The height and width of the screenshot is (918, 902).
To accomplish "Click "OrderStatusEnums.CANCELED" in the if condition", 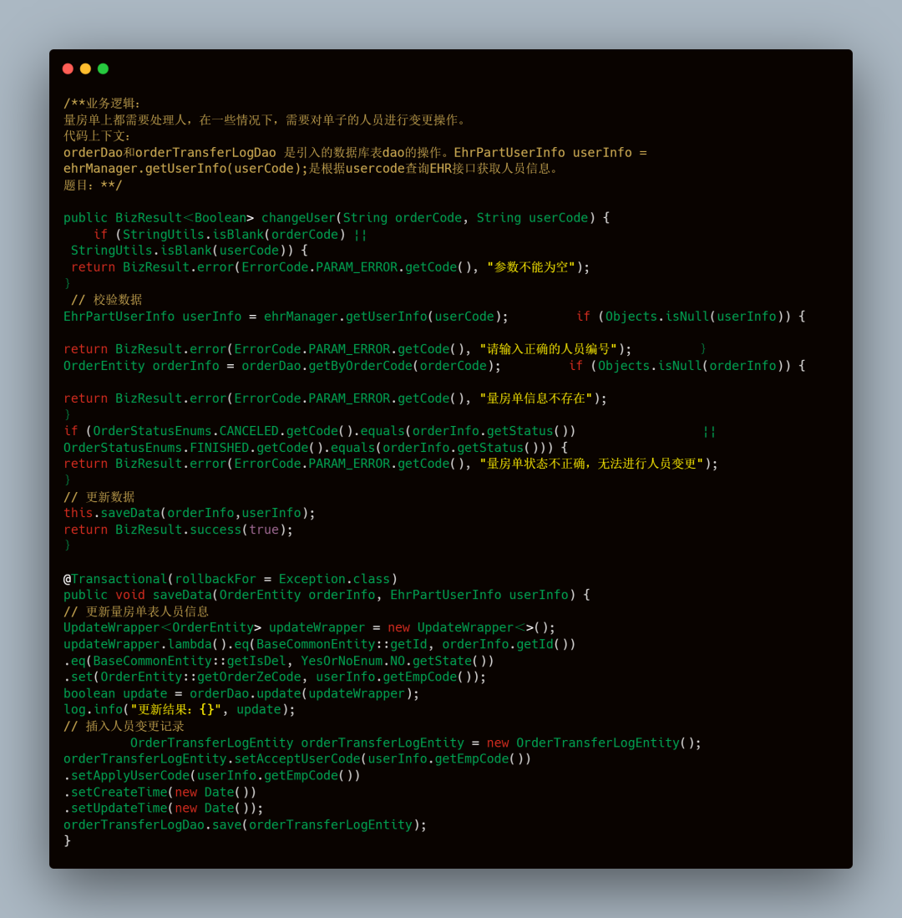I will 185,432.
